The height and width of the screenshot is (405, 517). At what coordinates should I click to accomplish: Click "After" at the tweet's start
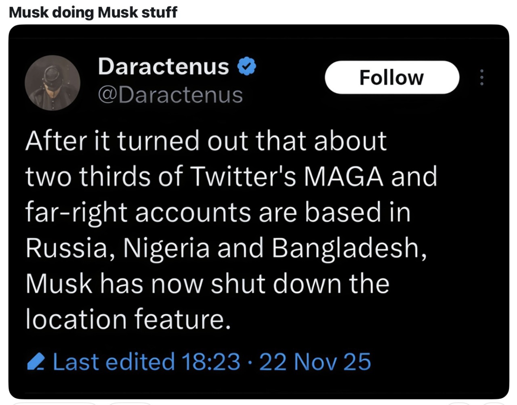pyautogui.click(x=56, y=141)
